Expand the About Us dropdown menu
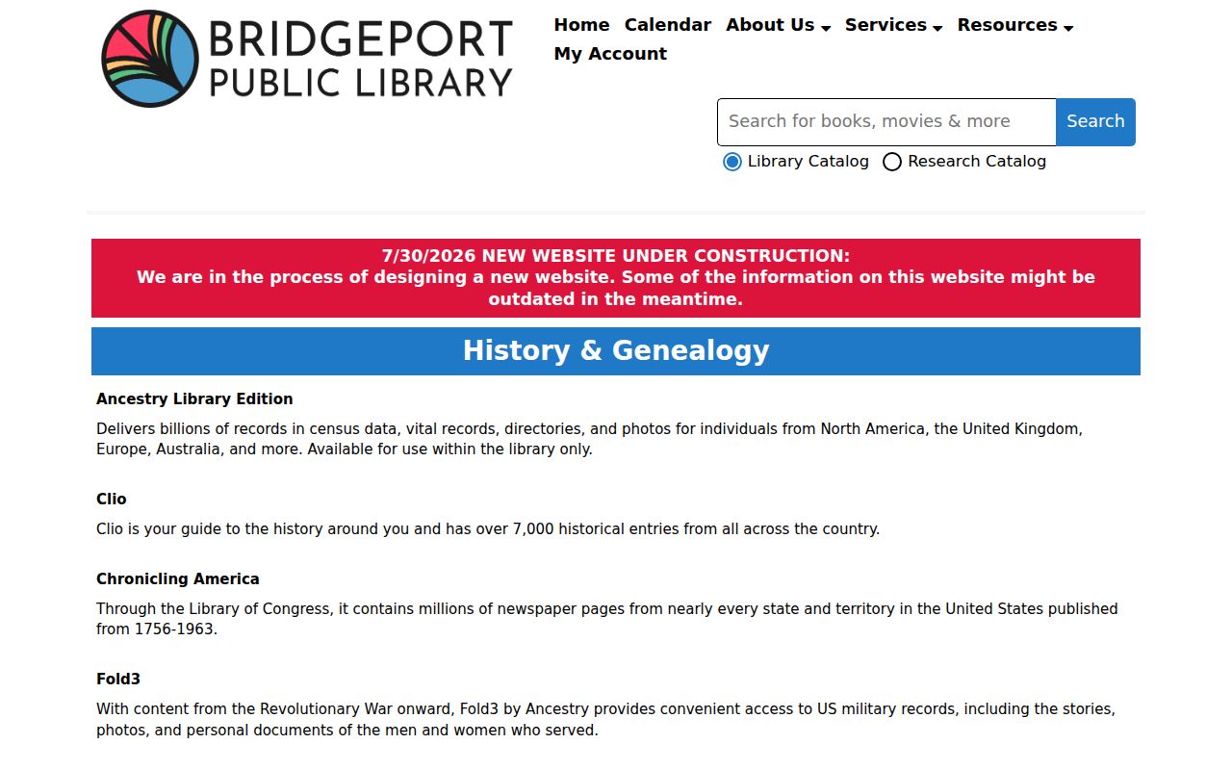This screenshot has height=770, width=1232. pyautogui.click(x=778, y=25)
